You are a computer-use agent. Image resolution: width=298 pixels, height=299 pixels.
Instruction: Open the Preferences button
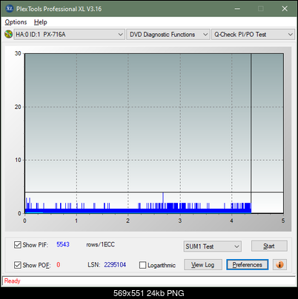click(248, 265)
